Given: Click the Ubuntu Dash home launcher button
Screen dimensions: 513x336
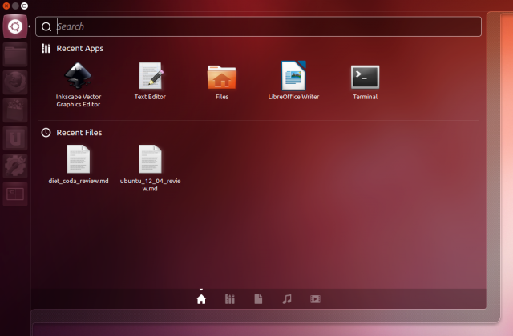Looking at the screenshot, I should 15,26.
